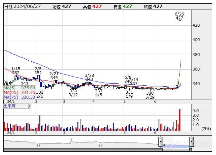Click the tallest red volume bar
Viewport: 216px width, 155px height.
pyautogui.click(x=180, y=120)
